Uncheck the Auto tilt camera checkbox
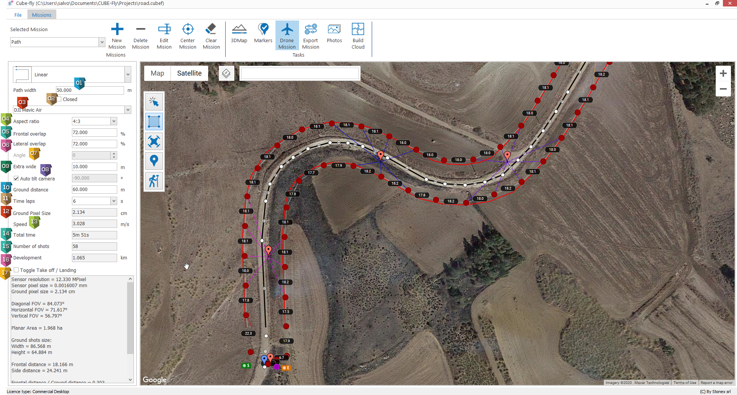 16,179
